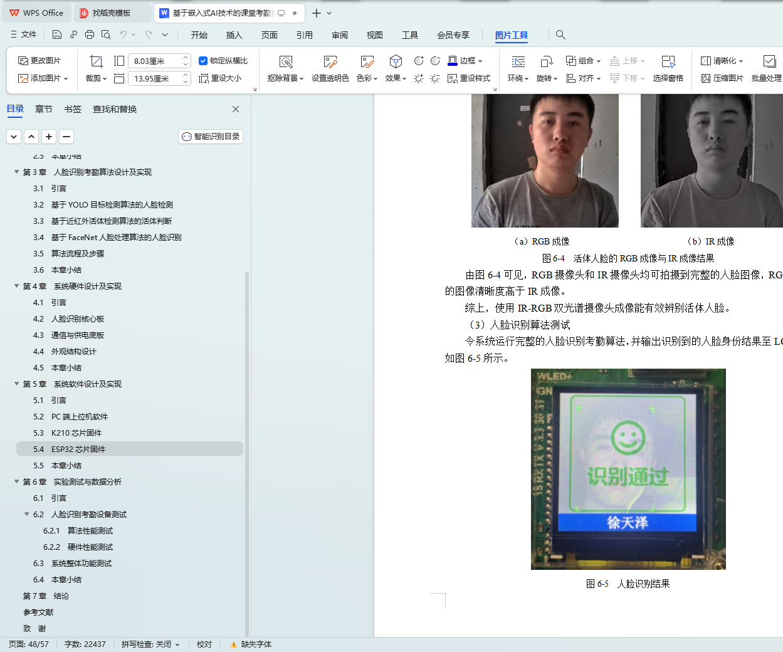Image resolution: width=783 pixels, height=652 pixels.
Task: Click the Save icon in quick toolbar
Action: [x=57, y=34]
